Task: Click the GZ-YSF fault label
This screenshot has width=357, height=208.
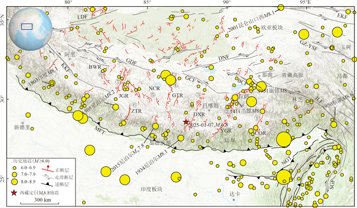Action: tap(309, 45)
